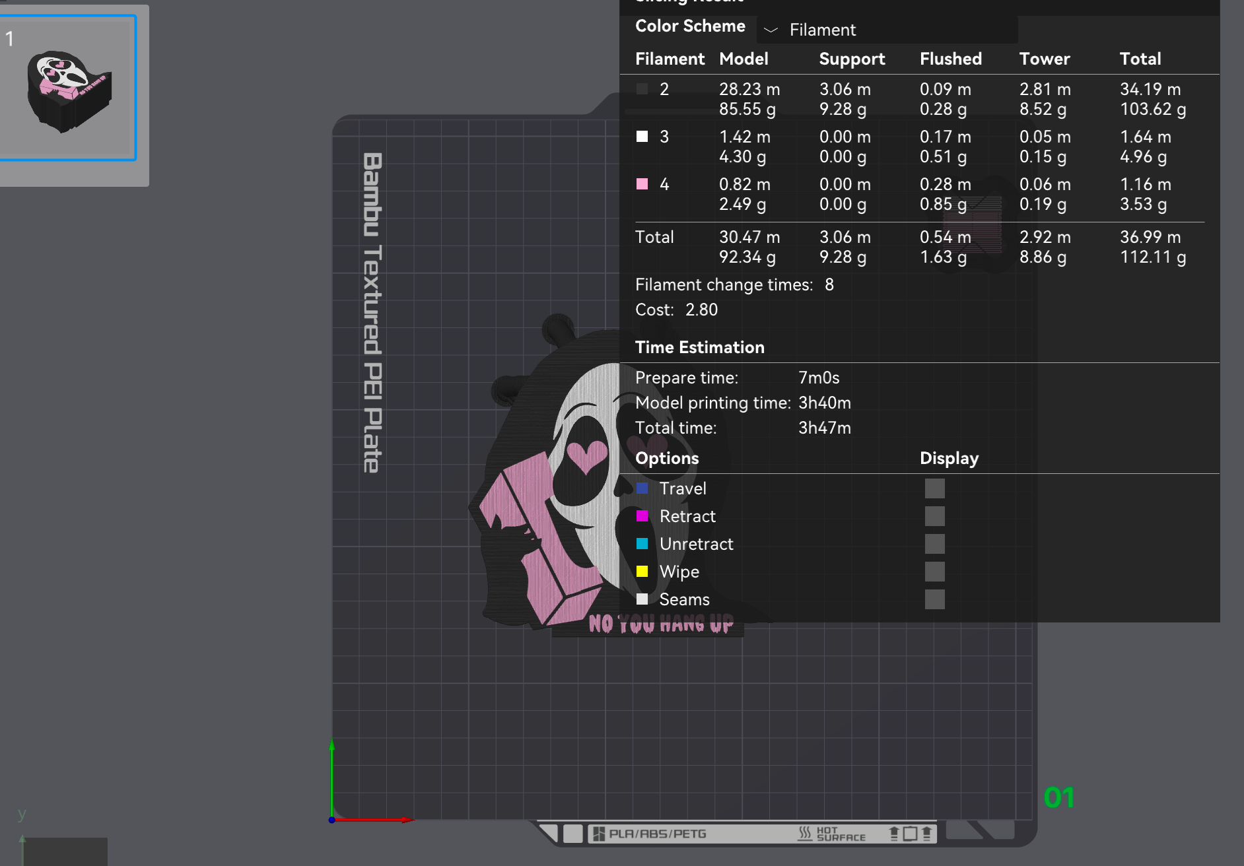Click the magenta Retract legend icon
Image resolution: width=1244 pixels, height=866 pixels.
(x=642, y=516)
